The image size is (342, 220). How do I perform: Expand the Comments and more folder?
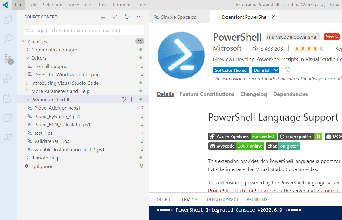click(x=27, y=50)
